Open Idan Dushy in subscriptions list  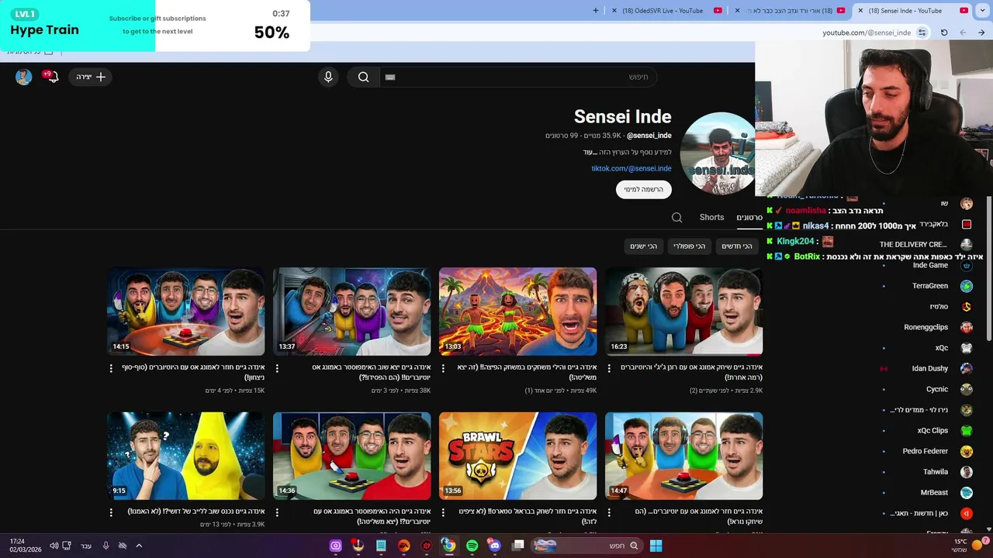930,369
